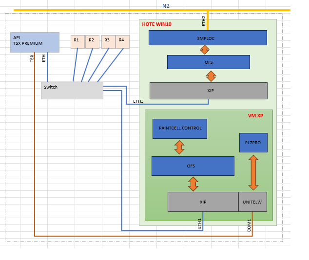Viewport: 309px width, 260px height.
Task: Select the gray XIP block in HOTE WIN10
Action: point(208,91)
